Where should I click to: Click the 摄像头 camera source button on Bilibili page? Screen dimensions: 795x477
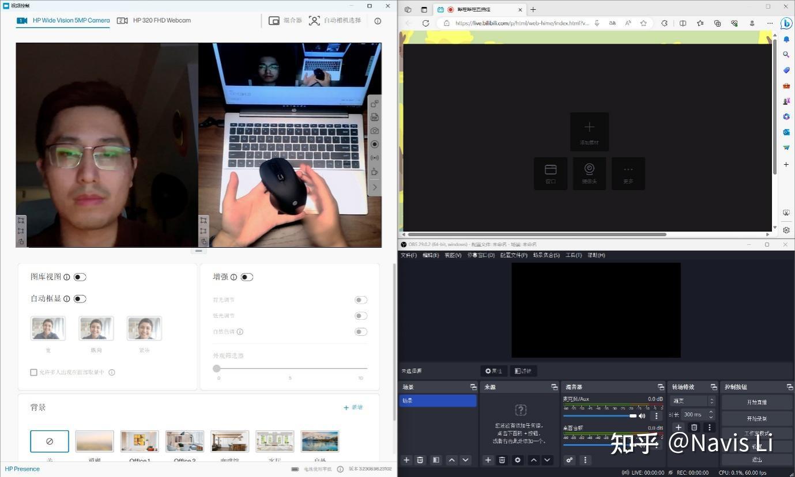tap(589, 173)
